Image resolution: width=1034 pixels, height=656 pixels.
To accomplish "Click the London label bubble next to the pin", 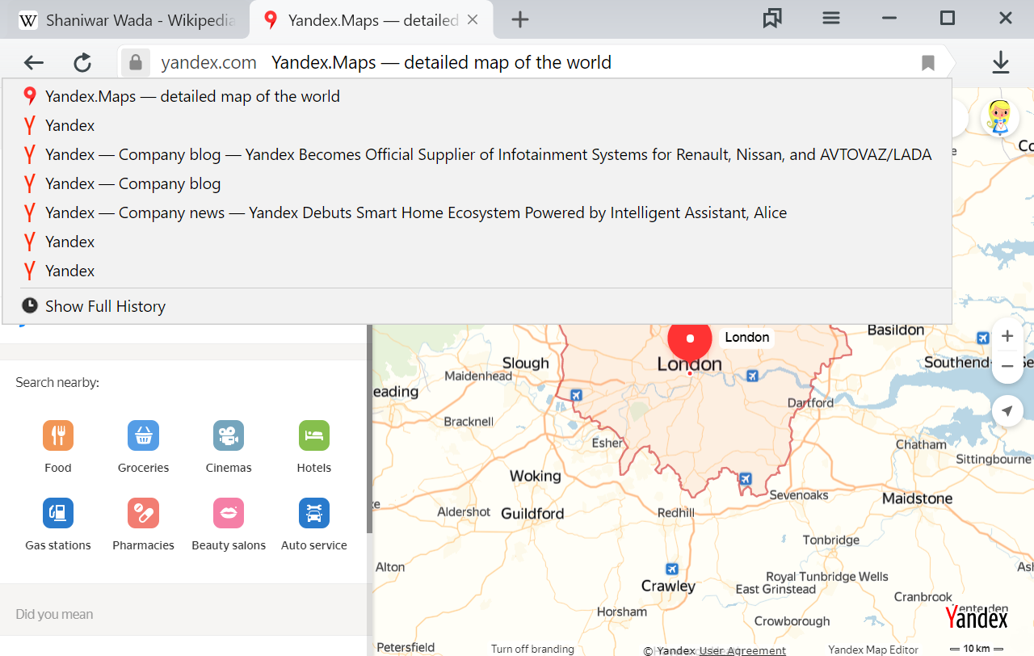I will point(746,337).
